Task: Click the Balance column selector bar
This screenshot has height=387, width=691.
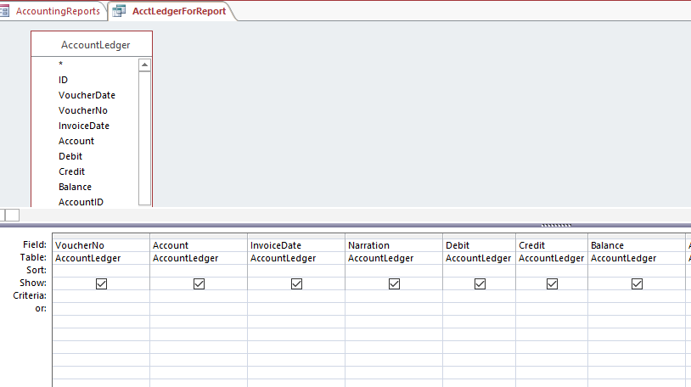Action: click(637, 236)
